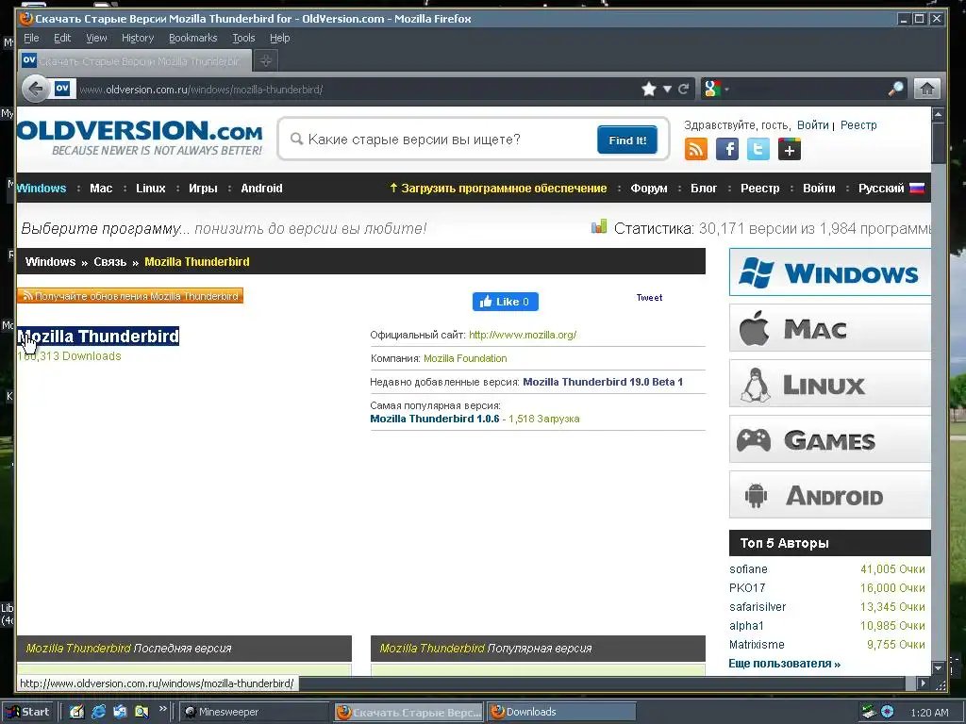
Task: Switch to Minesweeper in the taskbar
Action: pos(254,712)
